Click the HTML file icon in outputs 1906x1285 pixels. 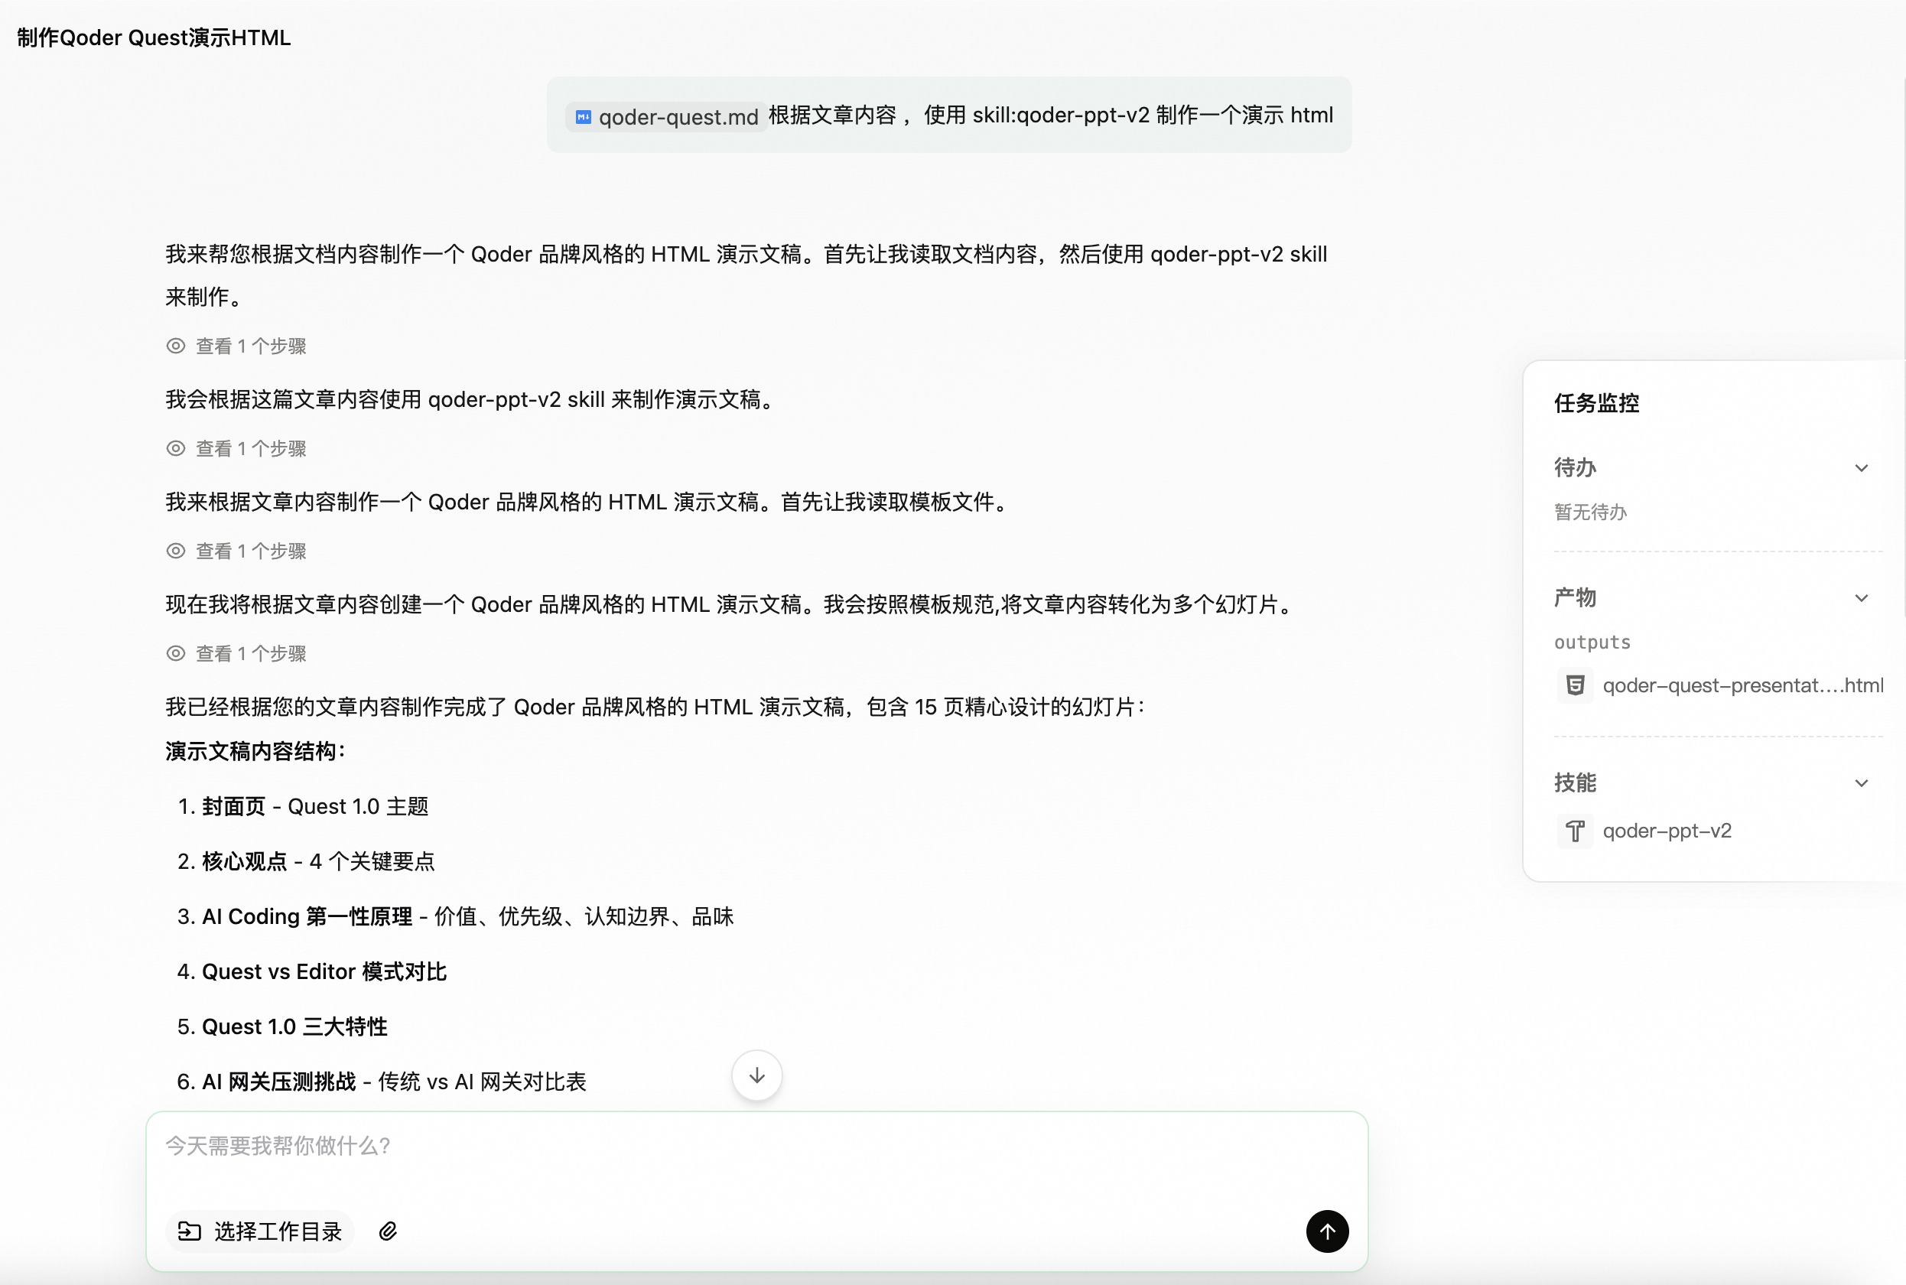[1574, 685]
